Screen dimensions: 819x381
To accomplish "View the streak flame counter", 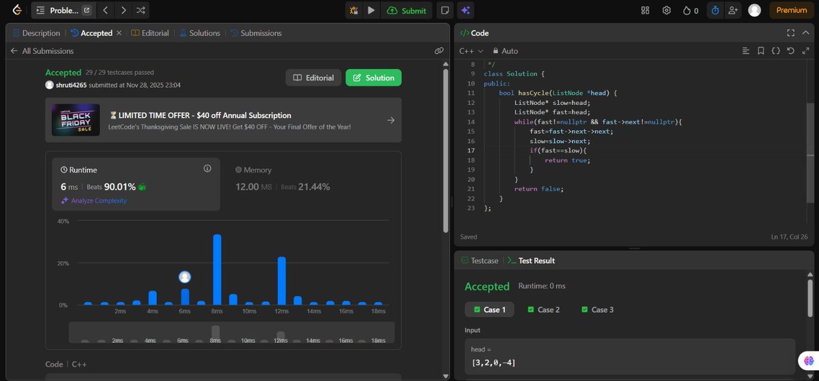I will 691,10.
